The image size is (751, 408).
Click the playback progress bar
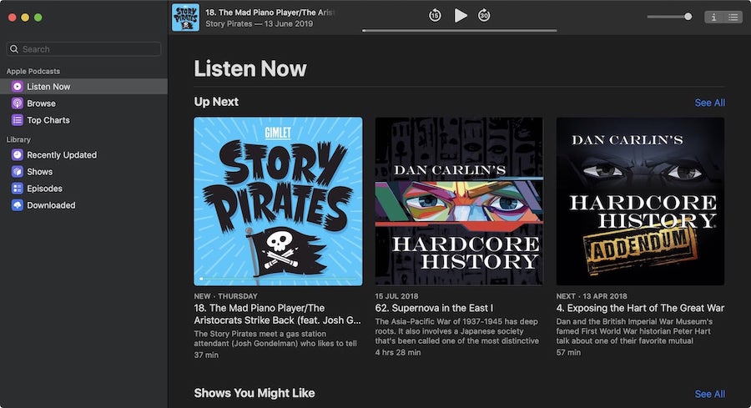point(459,31)
